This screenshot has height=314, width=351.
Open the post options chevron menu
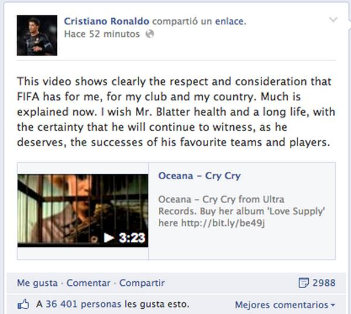(333, 20)
